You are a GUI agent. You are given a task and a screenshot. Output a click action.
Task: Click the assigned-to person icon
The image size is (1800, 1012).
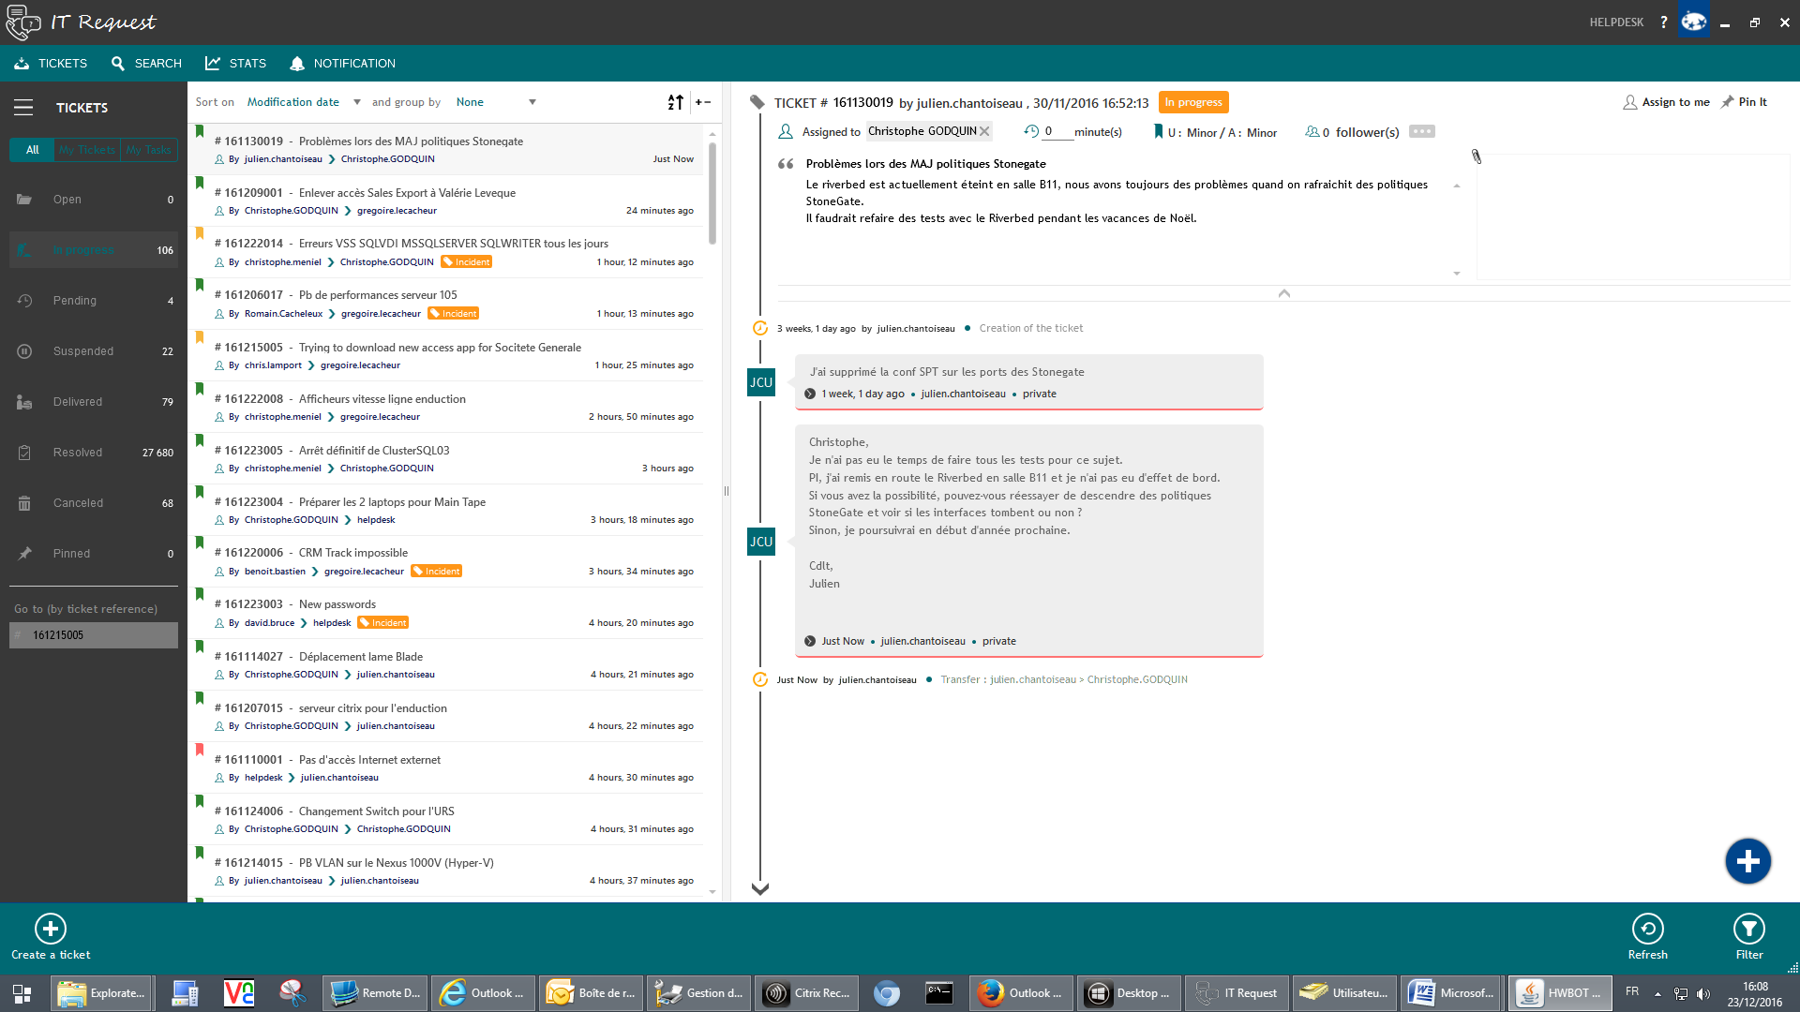point(786,131)
